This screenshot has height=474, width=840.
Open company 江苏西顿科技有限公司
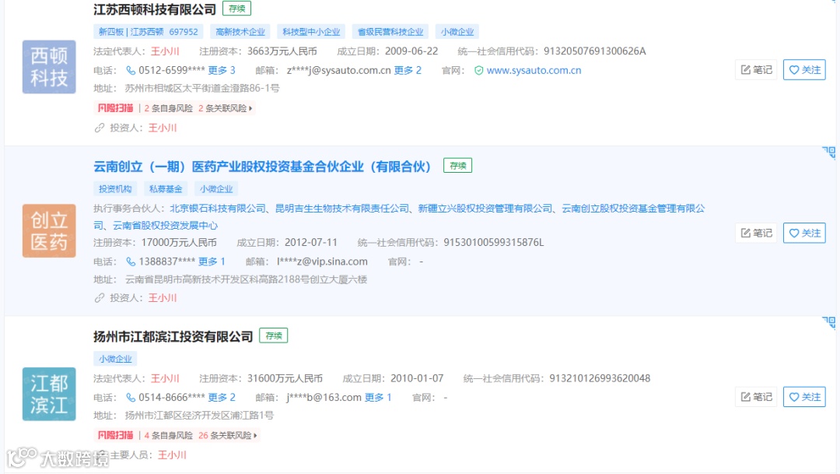pos(154,9)
